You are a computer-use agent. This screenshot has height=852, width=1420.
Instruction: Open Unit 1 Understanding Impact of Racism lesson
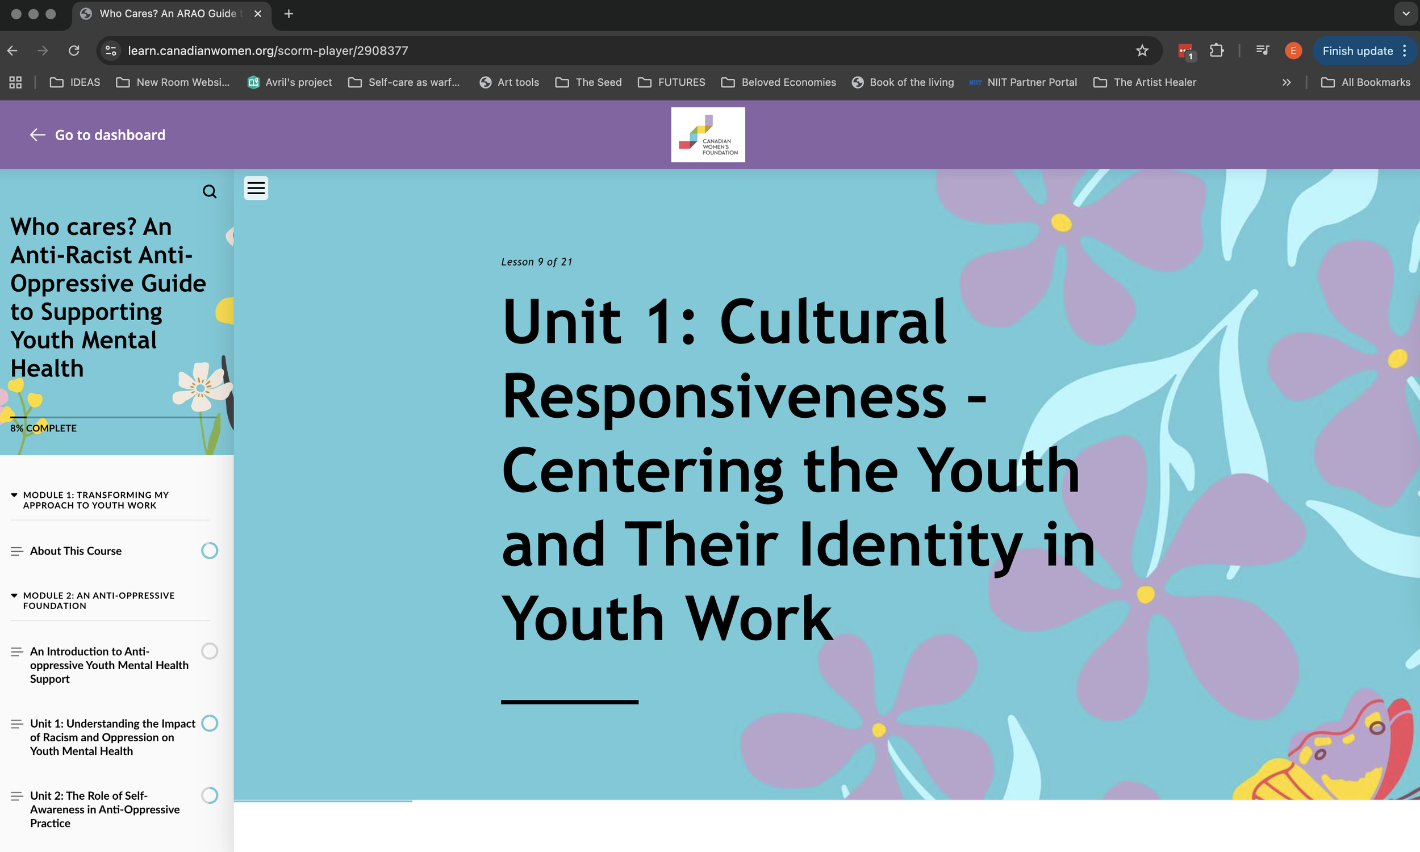[112, 737]
